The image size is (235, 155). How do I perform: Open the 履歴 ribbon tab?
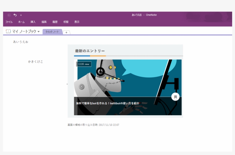(55, 22)
